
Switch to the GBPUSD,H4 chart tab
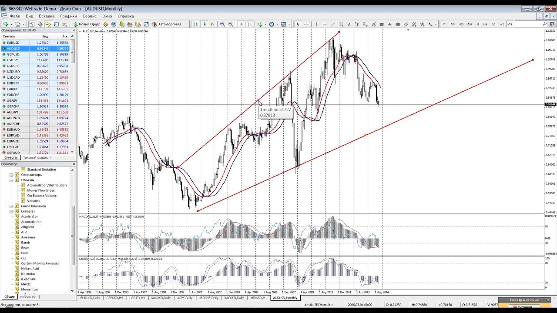[114, 298]
